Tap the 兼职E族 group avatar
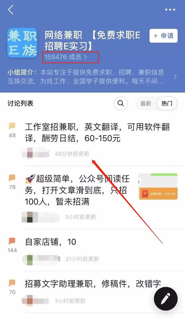 point(22,43)
